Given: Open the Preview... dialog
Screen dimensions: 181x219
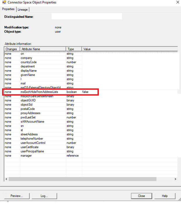Looking at the screenshot, I should [17, 196].
